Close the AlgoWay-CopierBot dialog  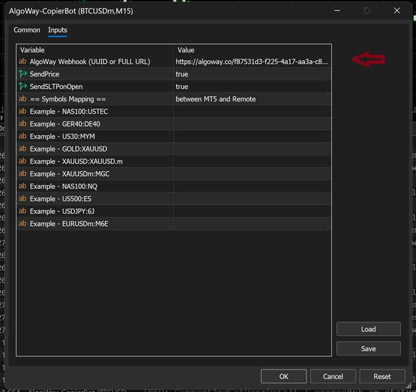[x=397, y=11]
